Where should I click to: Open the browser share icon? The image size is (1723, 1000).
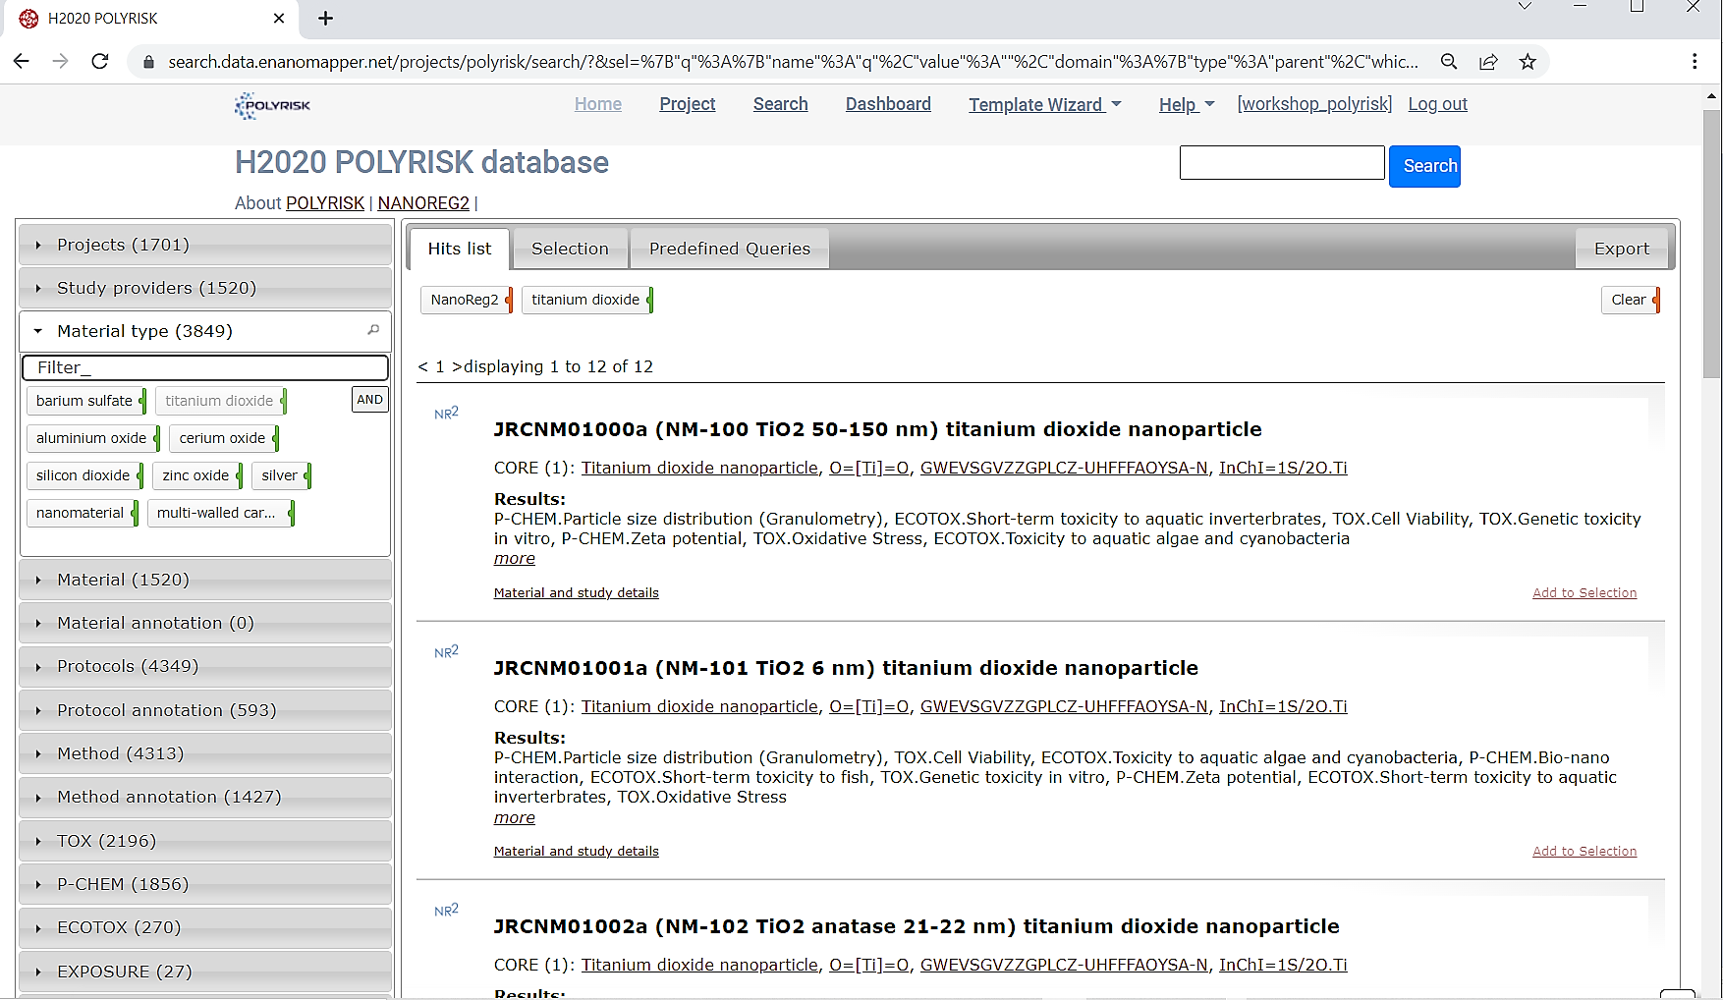click(x=1488, y=62)
